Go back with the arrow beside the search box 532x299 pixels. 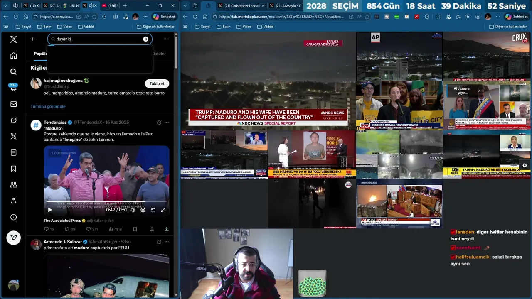34,39
